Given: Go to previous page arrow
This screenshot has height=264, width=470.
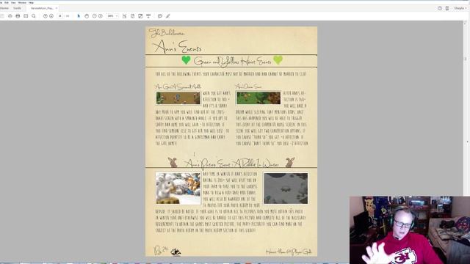Looking at the screenshot, I should click(46, 16).
